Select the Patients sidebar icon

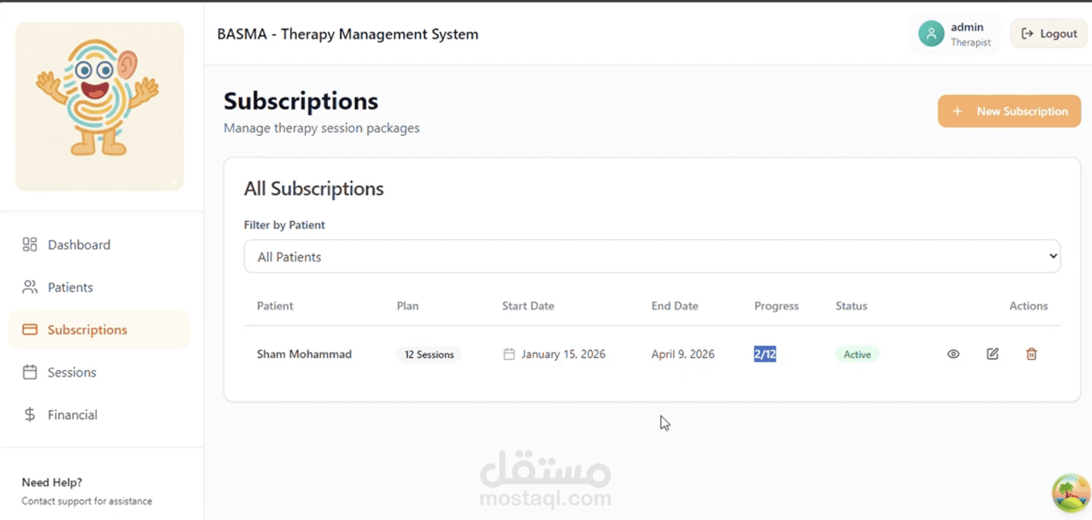(30, 287)
